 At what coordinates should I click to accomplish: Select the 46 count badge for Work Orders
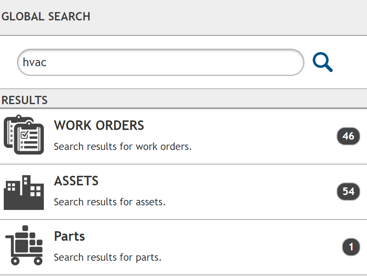pos(348,136)
